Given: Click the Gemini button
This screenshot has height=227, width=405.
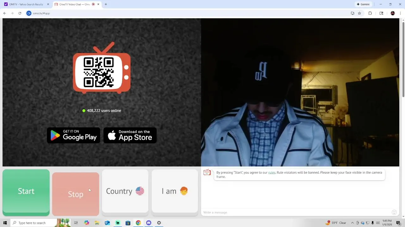Looking at the screenshot, I should coord(363,4).
